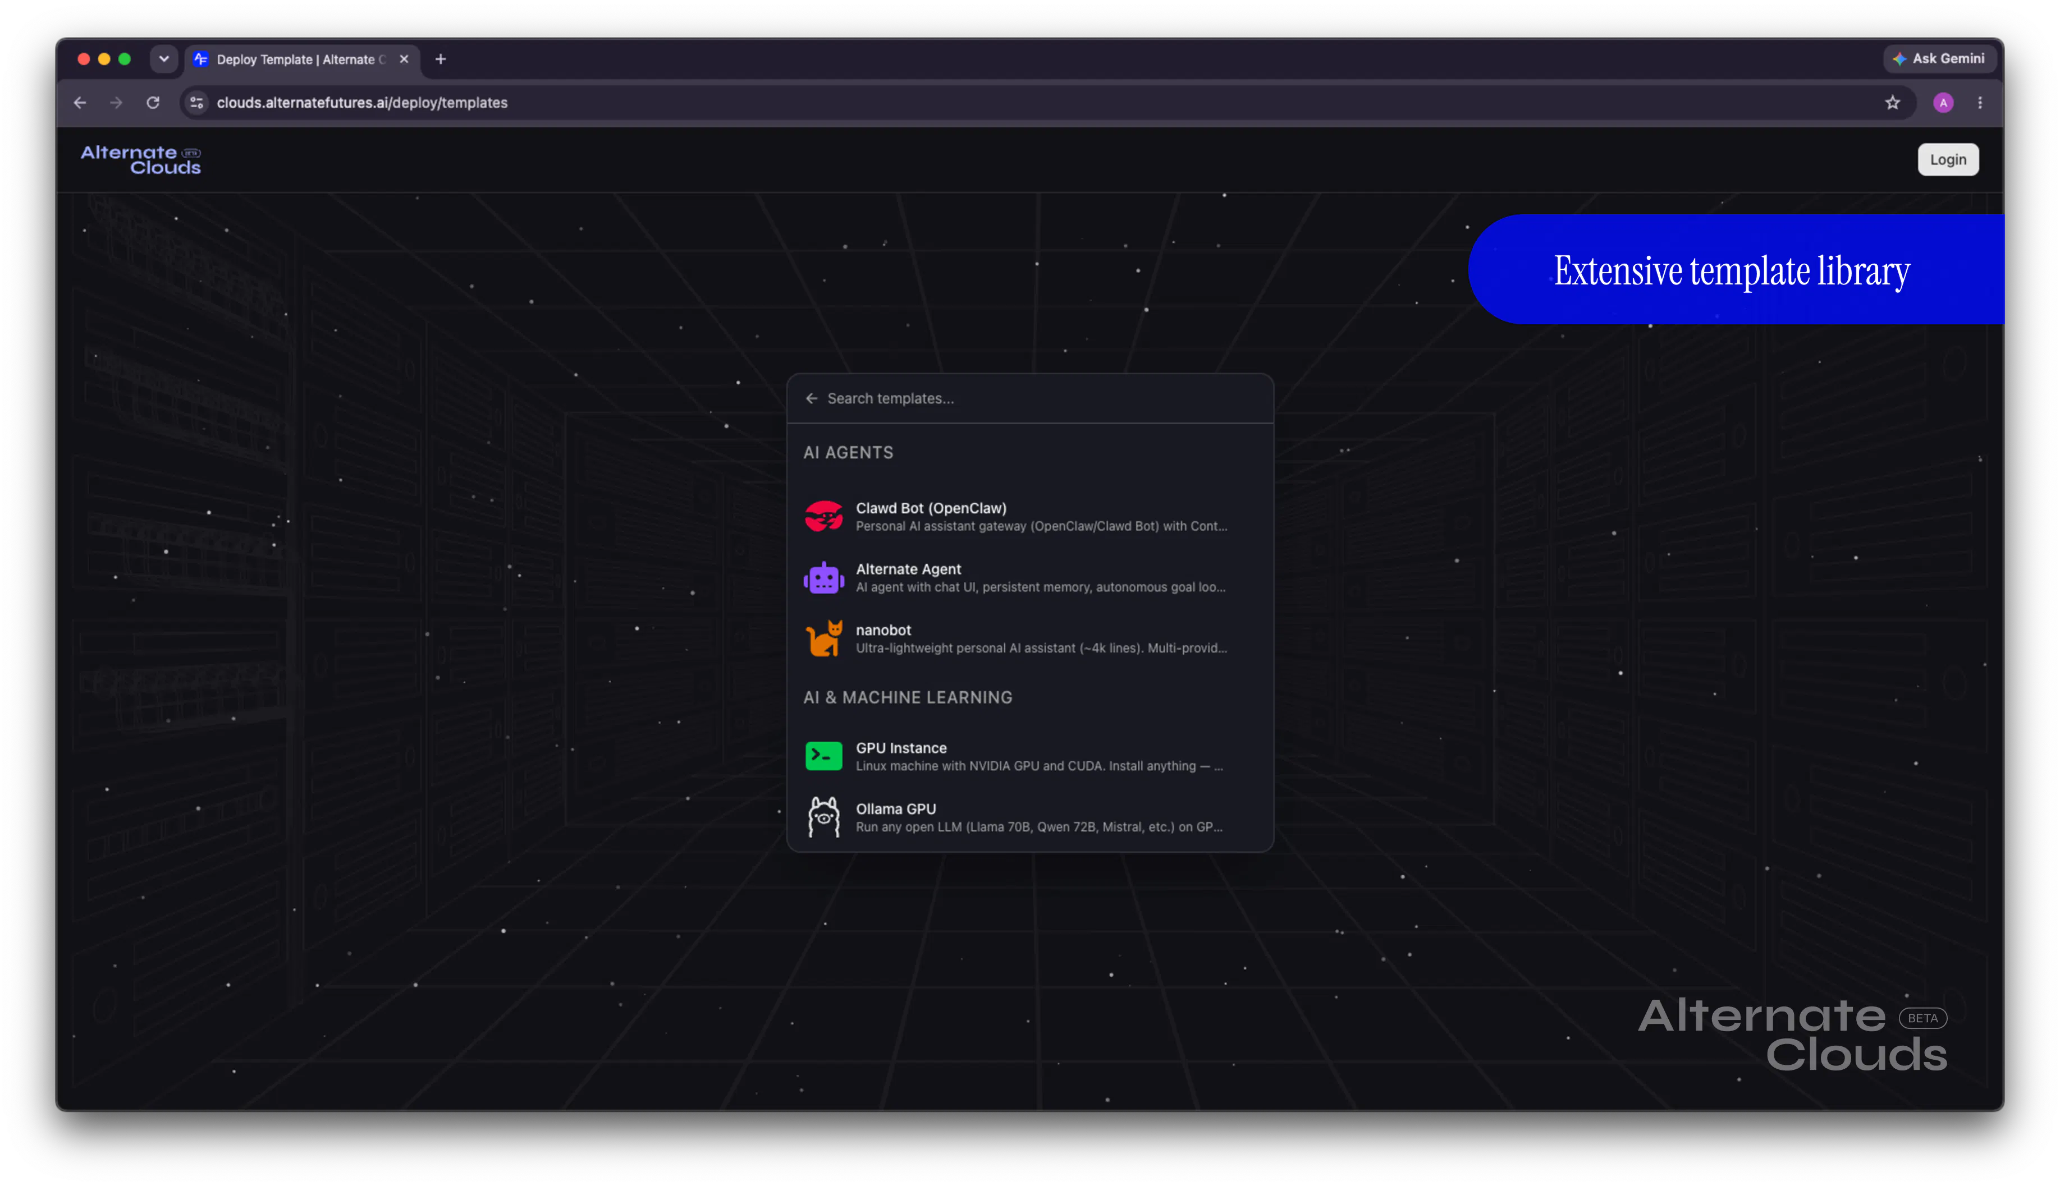
Task: Select the nanobot template title
Action: click(883, 631)
